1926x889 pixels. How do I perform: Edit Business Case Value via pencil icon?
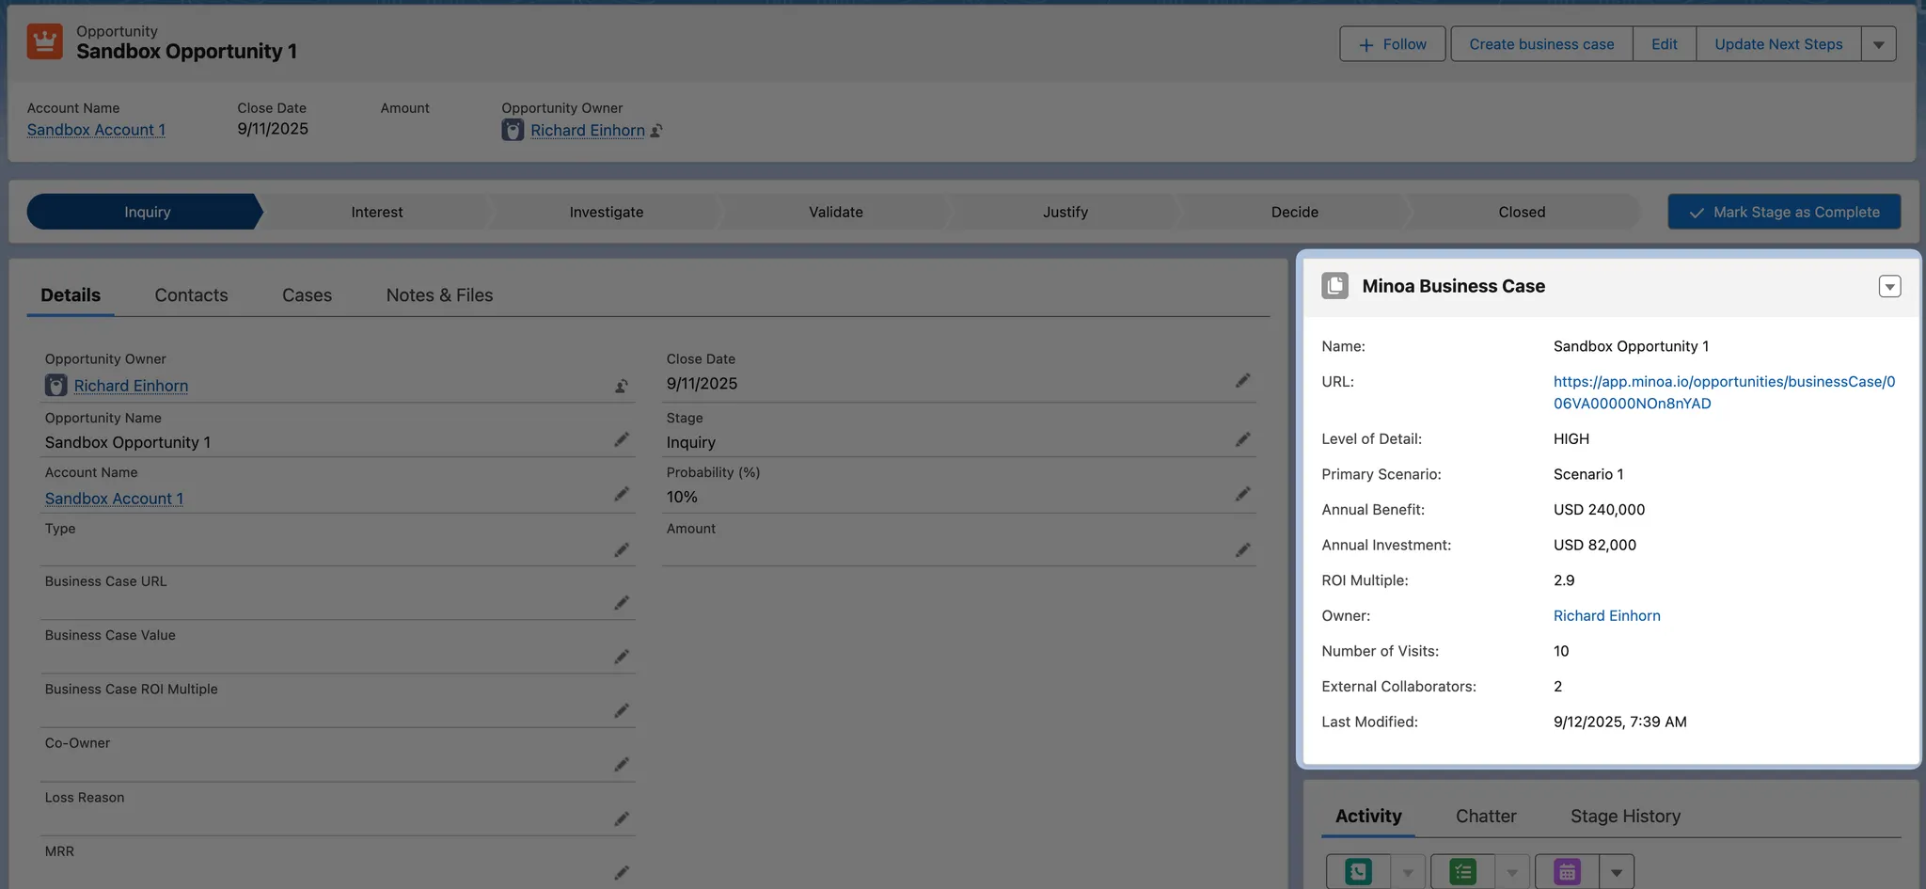click(622, 657)
